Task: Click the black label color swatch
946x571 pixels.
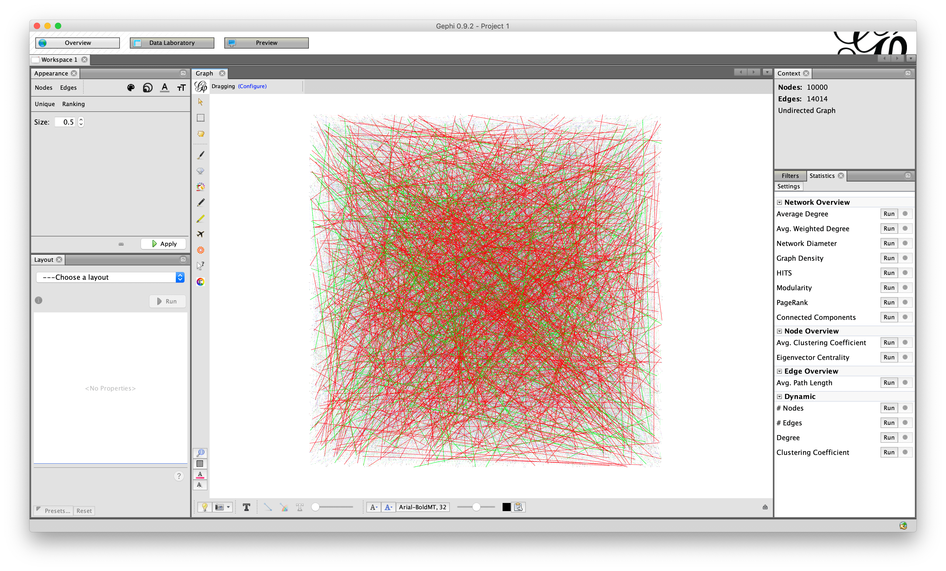Action: (507, 507)
